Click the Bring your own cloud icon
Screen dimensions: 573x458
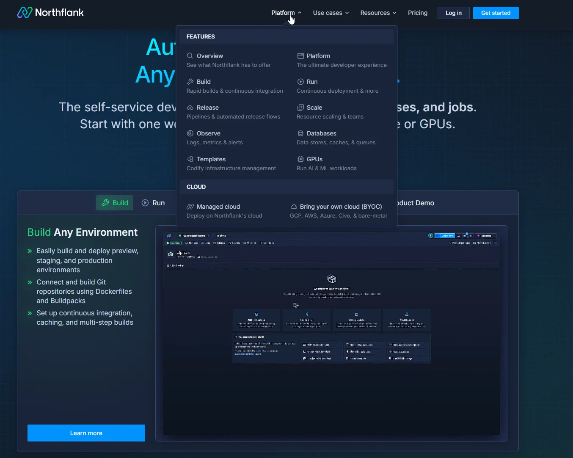click(x=294, y=207)
